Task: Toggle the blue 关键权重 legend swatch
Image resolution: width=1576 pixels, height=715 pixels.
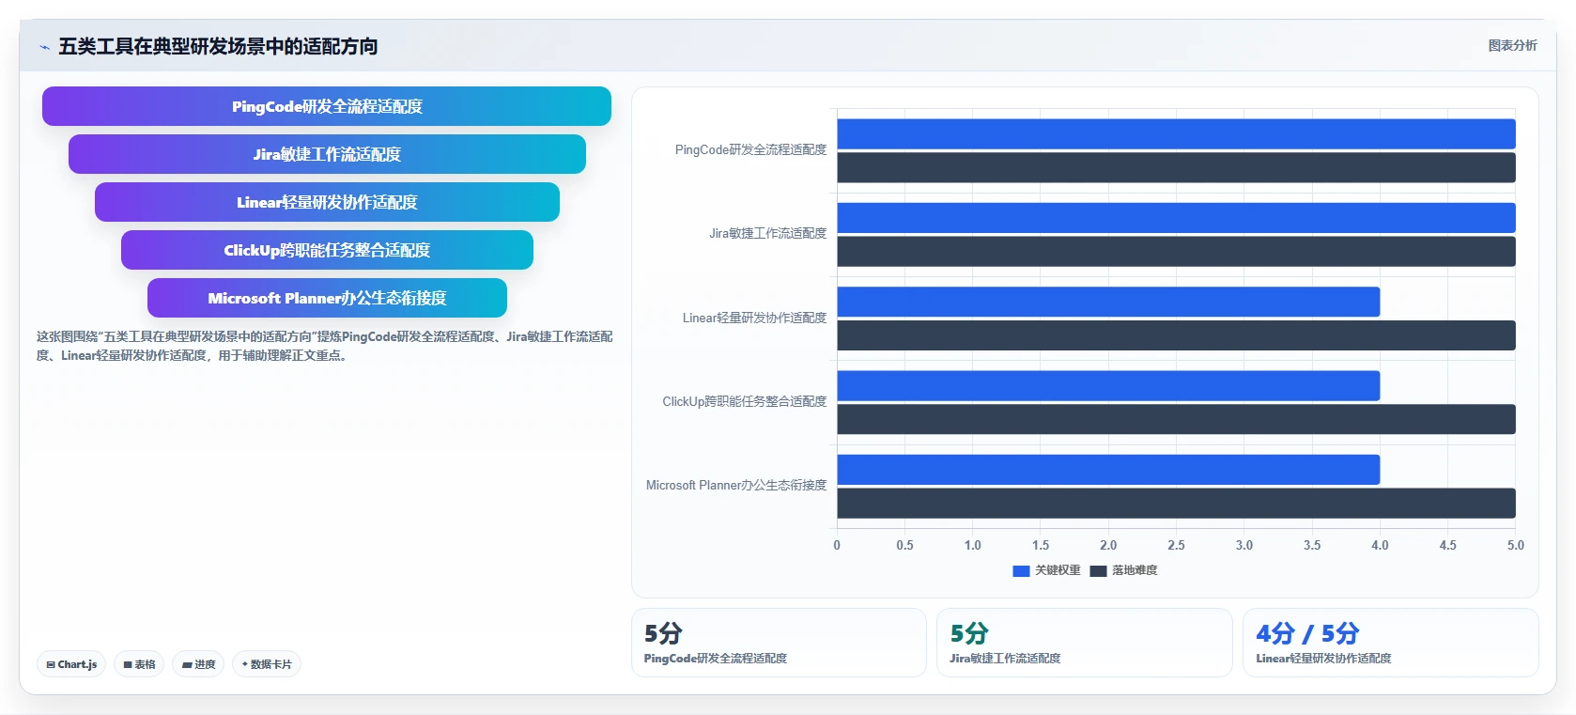Action: (x=1021, y=570)
